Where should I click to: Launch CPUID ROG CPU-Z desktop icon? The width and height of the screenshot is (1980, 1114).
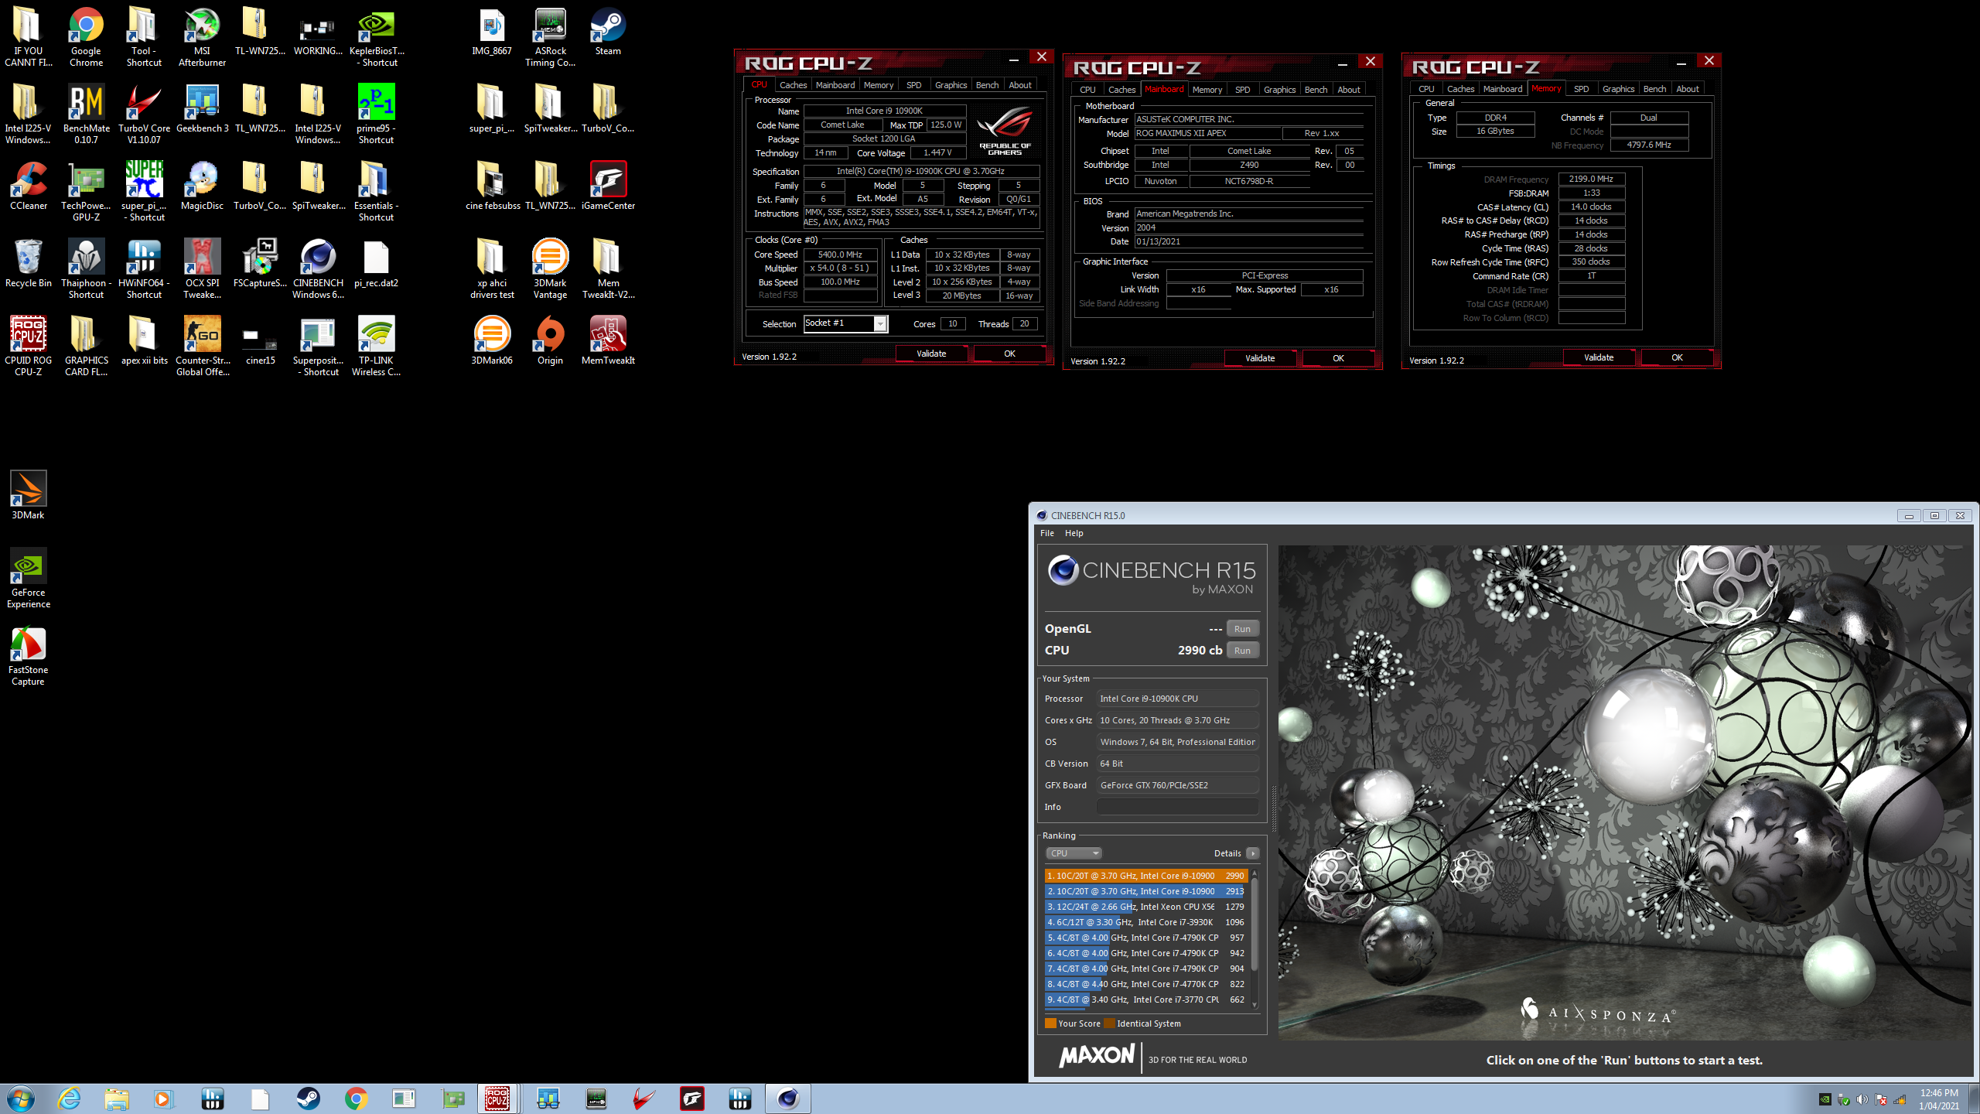pos(29,346)
